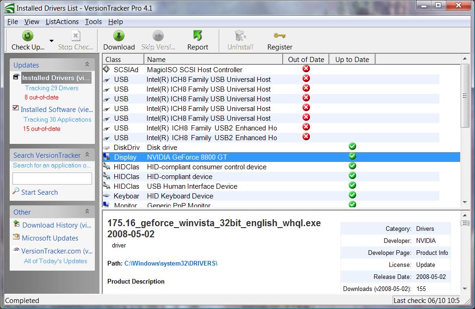Click the Last check status bar text
The image size is (475, 309).
(x=426, y=301)
